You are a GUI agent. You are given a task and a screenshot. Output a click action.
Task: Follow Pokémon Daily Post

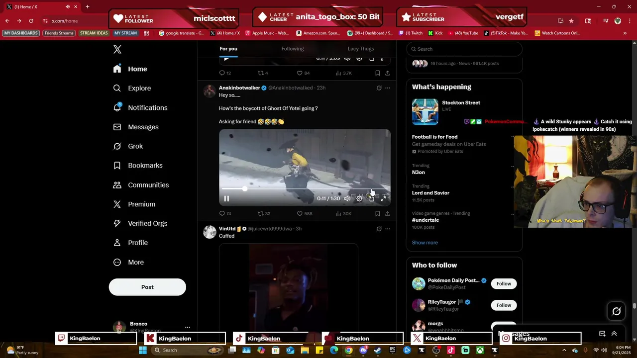pyautogui.click(x=504, y=283)
